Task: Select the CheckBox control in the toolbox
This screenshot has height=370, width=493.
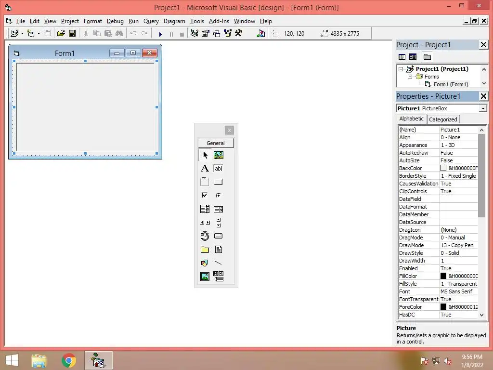Action: click(x=205, y=196)
